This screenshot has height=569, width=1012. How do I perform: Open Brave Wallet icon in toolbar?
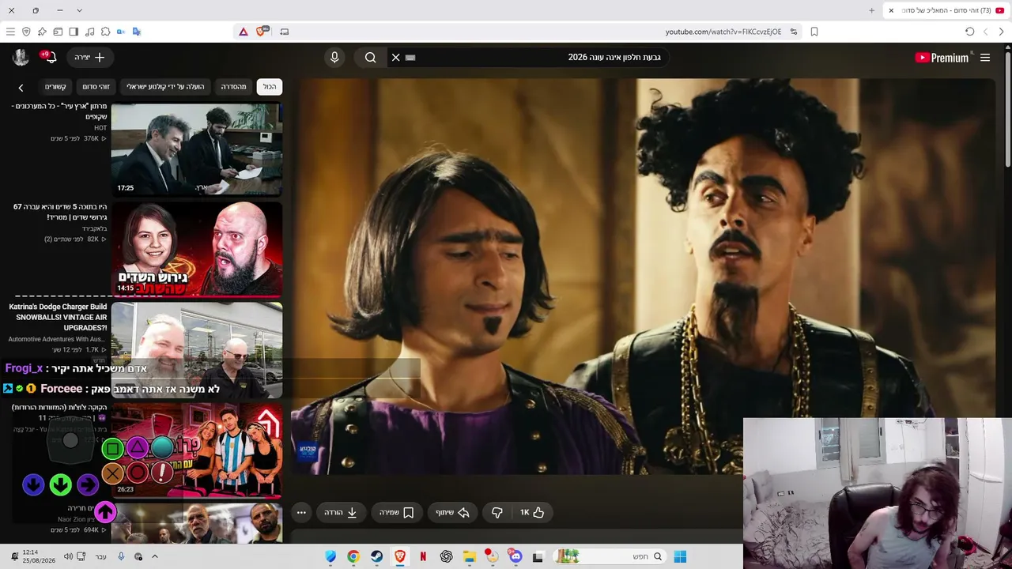(58, 32)
